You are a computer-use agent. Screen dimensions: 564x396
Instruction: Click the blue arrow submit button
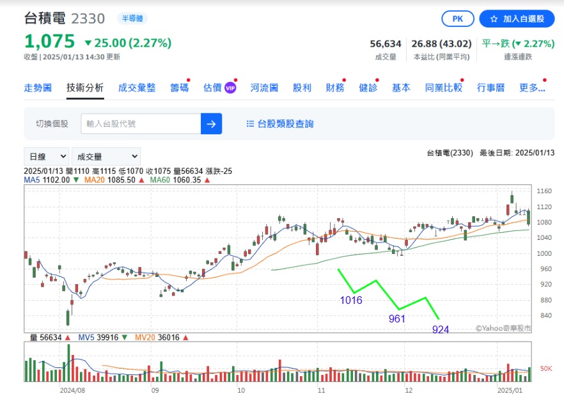coord(211,124)
